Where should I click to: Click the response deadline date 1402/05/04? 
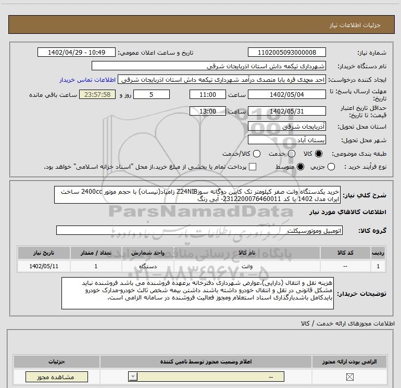[x=286, y=94]
